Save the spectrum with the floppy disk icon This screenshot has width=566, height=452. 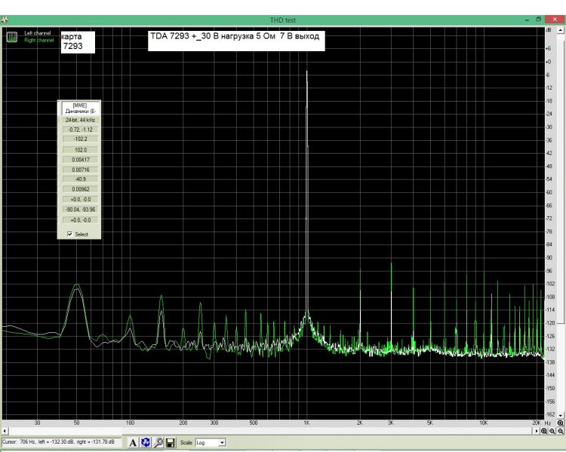(171, 442)
